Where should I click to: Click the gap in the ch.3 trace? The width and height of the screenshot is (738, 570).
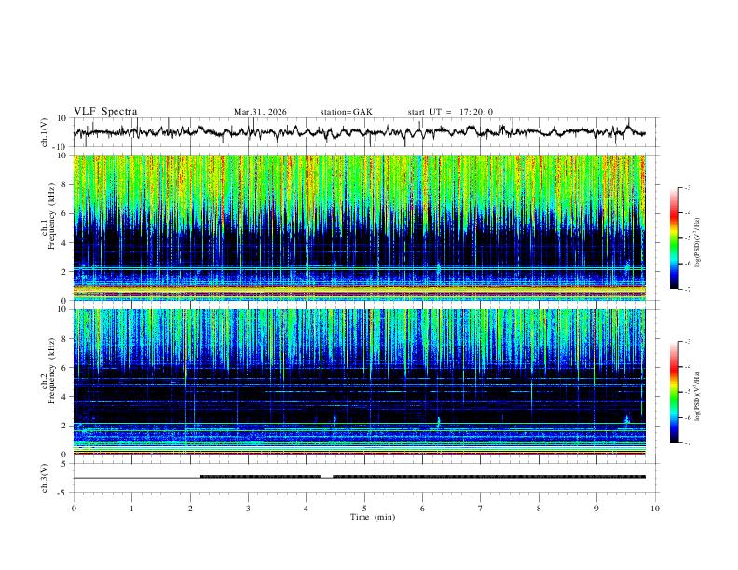pyautogui.click(x=327, y=477)
